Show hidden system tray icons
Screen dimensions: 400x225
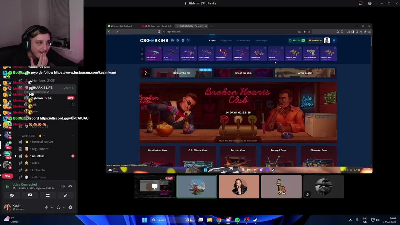pos(350,220)
